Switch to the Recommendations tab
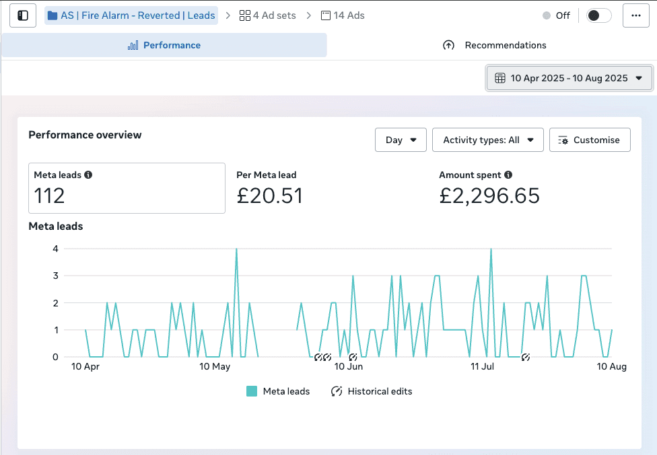This screenshot has height=455, width=657. pos(494,45)
